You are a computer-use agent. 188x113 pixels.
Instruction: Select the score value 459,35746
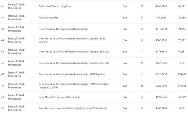161,97
